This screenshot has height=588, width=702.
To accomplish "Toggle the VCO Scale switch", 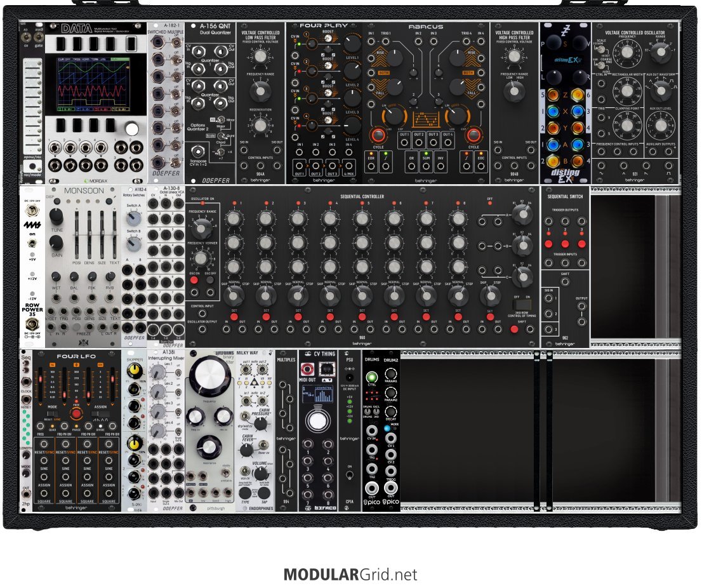I will (x=601, y=50).
